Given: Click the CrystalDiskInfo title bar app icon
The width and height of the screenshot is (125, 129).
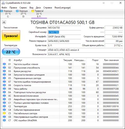Looking at the screenshot, I should point(3,3).
